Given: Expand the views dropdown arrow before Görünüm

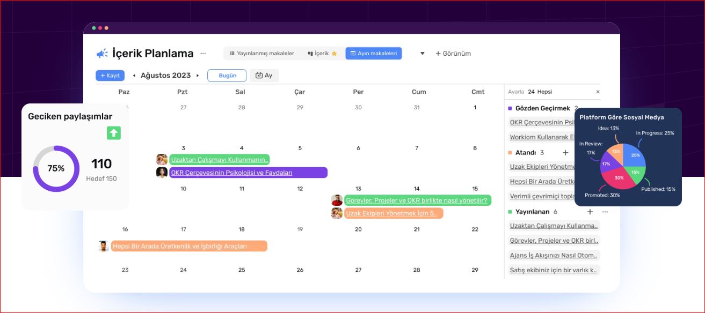Looking at the screenshot, I should (x=422, y=54).
